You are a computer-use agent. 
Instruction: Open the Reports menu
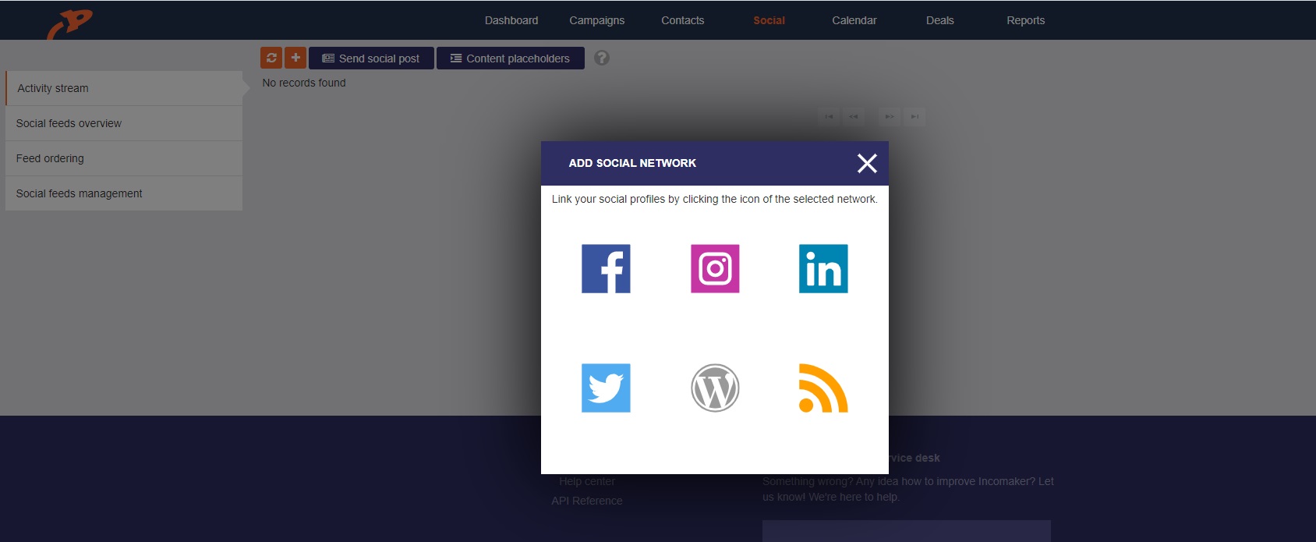click(1026, 20)
